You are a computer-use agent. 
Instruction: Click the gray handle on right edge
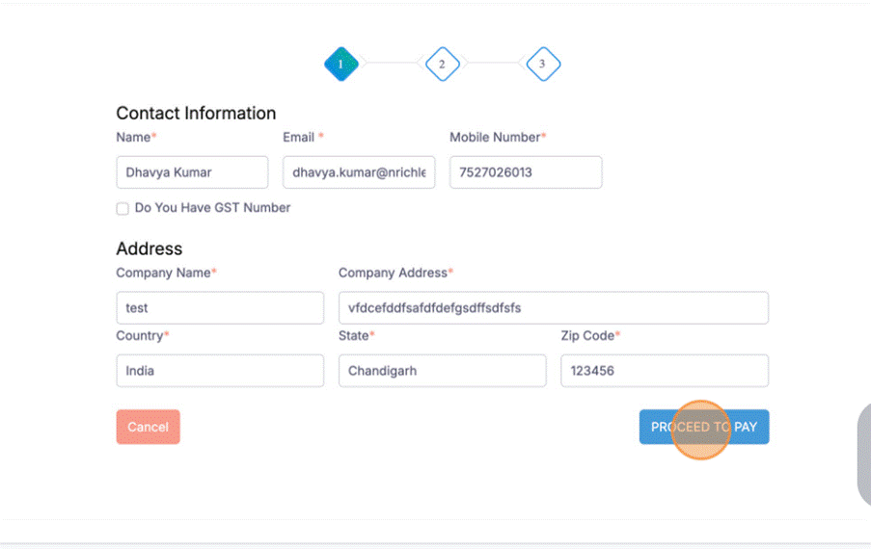(x=864, y=455)
